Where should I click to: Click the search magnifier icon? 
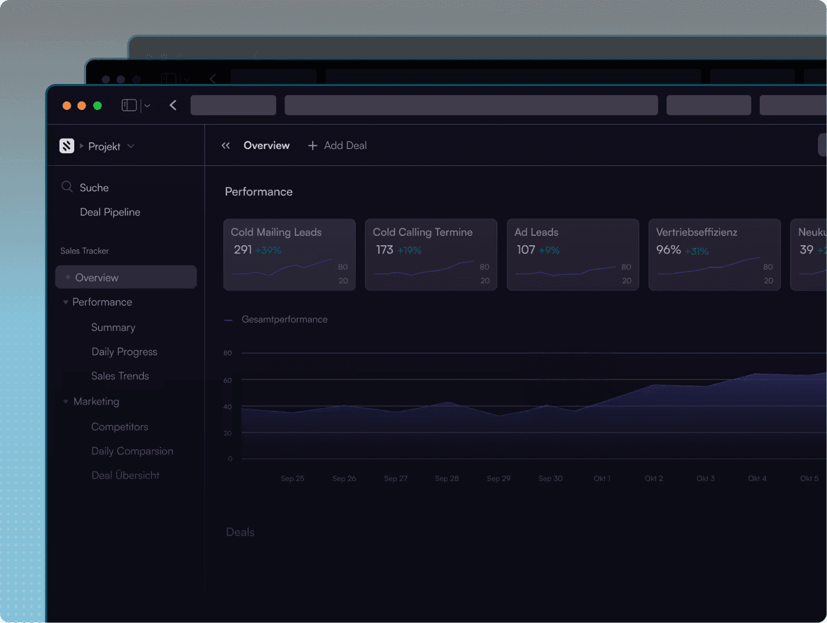(x=67, y=187)
